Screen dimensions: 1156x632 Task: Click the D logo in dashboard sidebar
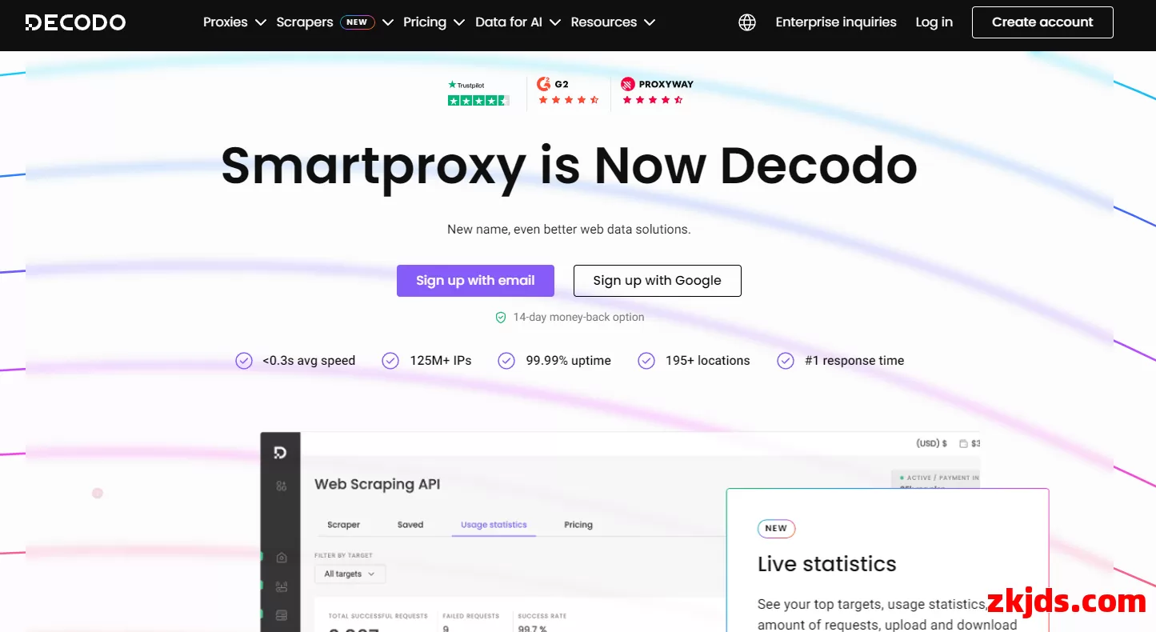[x=280, y=453]
